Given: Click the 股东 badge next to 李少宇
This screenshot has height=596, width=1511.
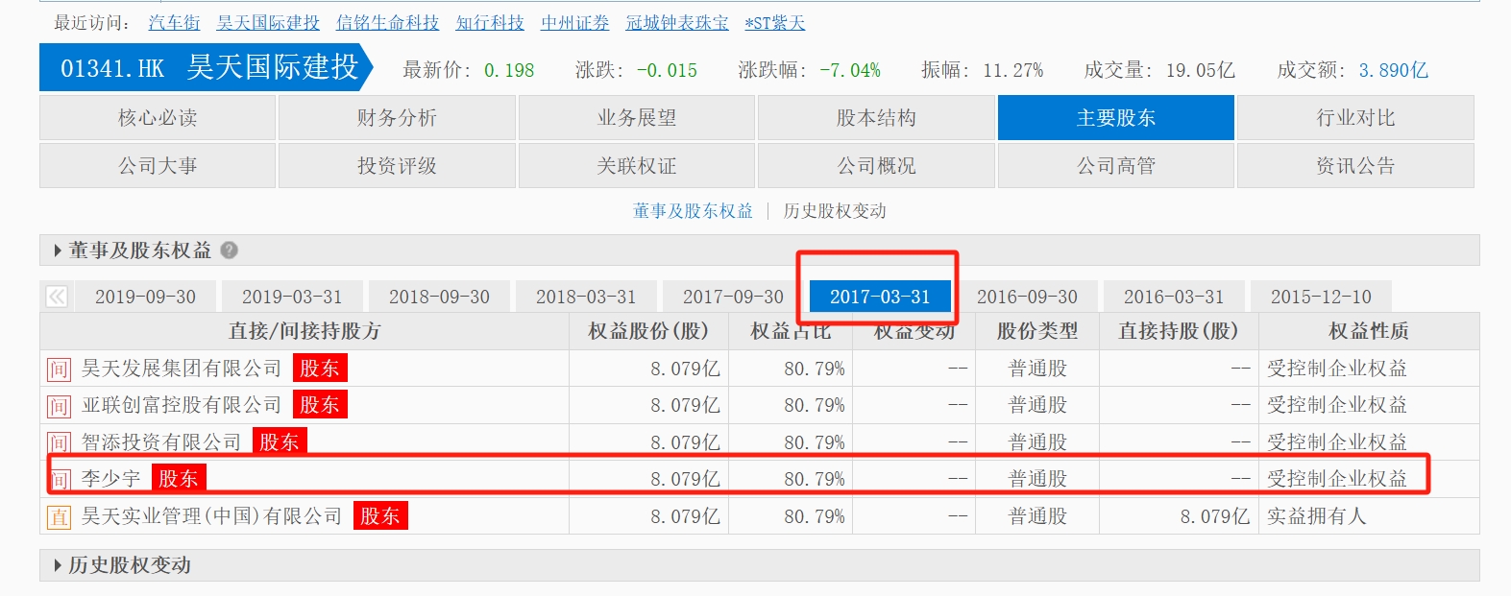Looking at the screenshot, I should (x=179, y=478).
